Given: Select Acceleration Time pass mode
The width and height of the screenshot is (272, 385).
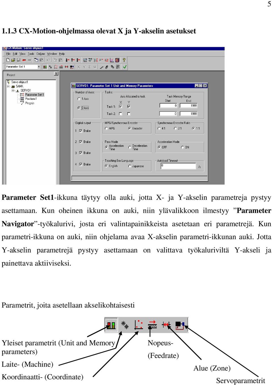Looking at the screenshot, I should (x=107, y=147).
